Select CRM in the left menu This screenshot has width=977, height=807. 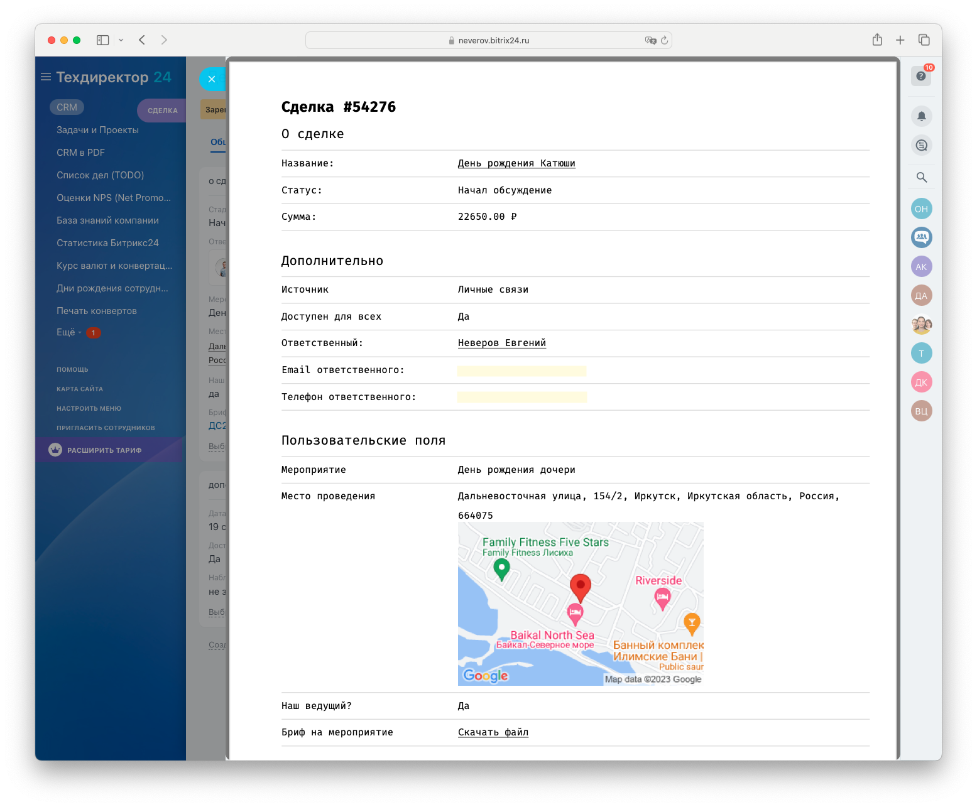click(x=67, y=107)
